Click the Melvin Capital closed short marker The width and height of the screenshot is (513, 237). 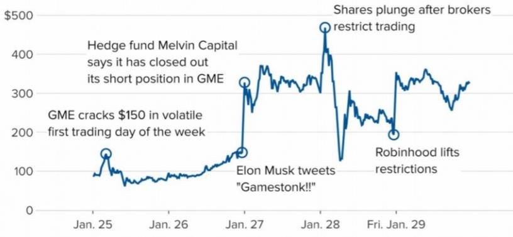click(x=244, y=82)
